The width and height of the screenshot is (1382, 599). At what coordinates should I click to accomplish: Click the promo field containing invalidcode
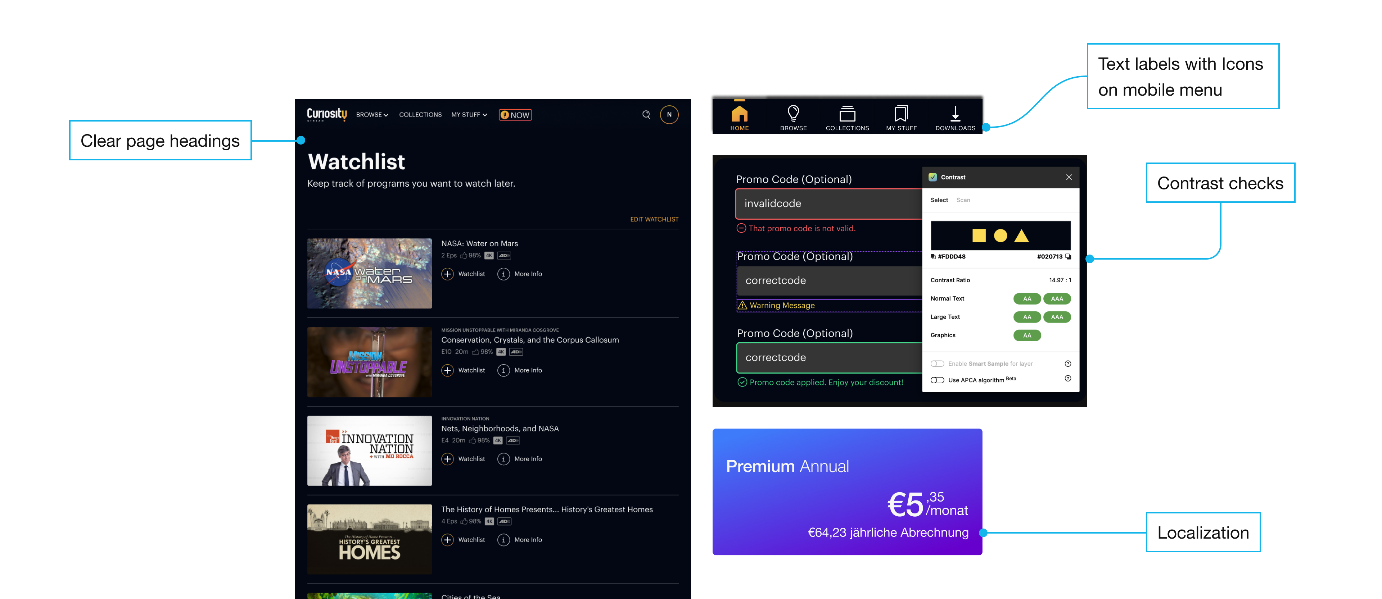[829, 204]
